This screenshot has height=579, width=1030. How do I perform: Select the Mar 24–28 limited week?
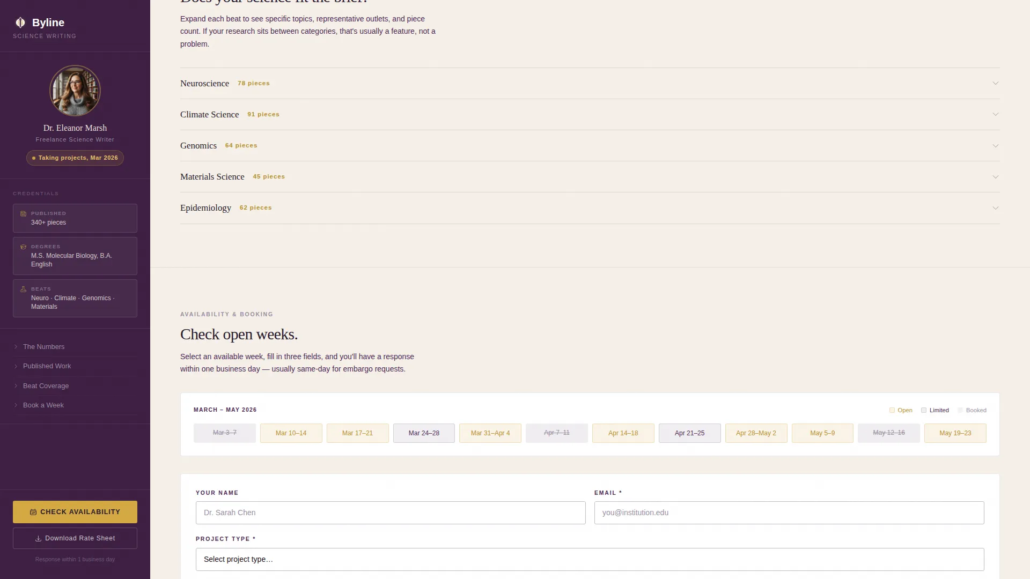pyautogui.click(x=424, y=433)
